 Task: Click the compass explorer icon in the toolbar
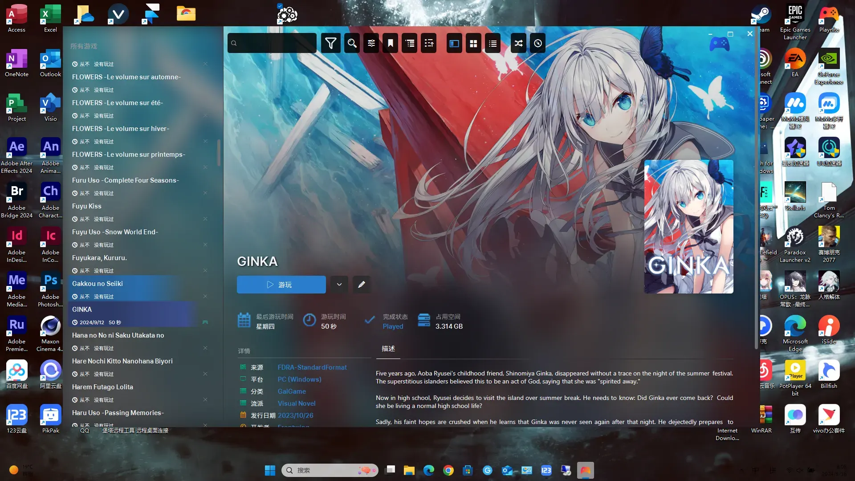point(537,43)
